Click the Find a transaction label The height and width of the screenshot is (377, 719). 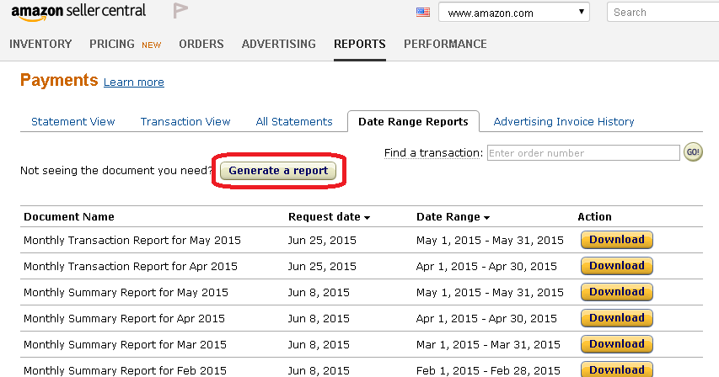433,153
